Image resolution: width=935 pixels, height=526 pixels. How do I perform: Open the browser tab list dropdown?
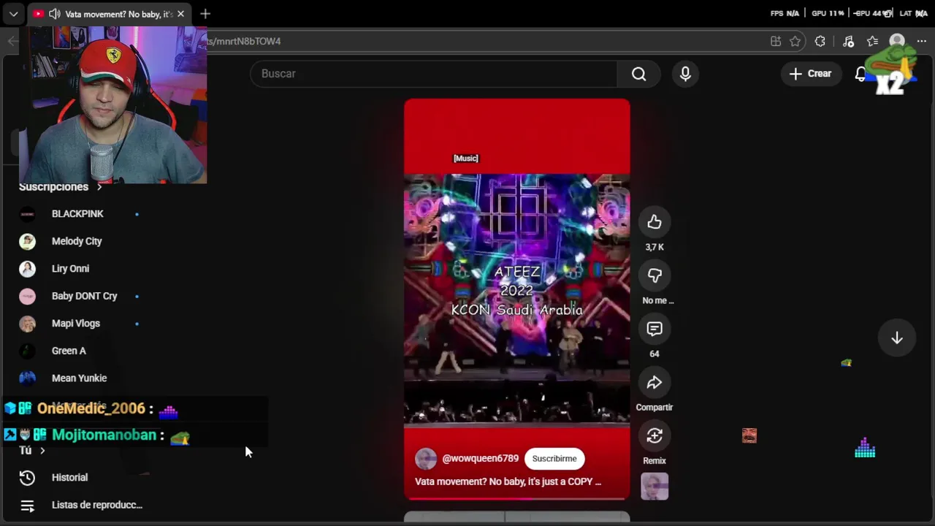(13, 14)
